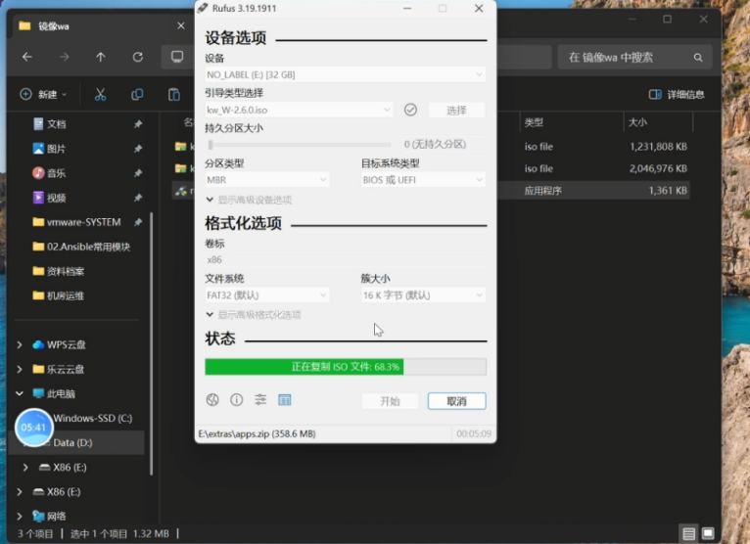Switch to details list view icon
The image size is (750, 544).
point(688,533)
